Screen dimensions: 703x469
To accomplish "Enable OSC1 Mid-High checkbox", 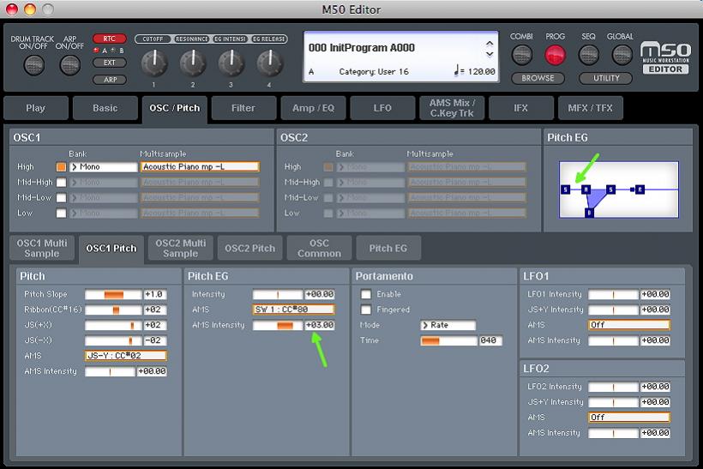I will pos(62,183).
